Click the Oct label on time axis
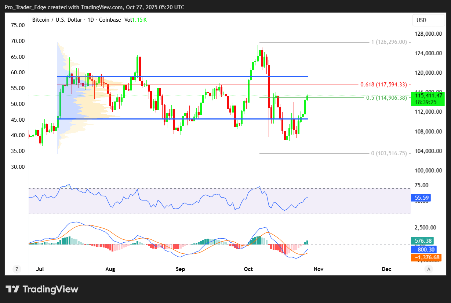Viewport: 451px width, 303px height. click(248, 269)
